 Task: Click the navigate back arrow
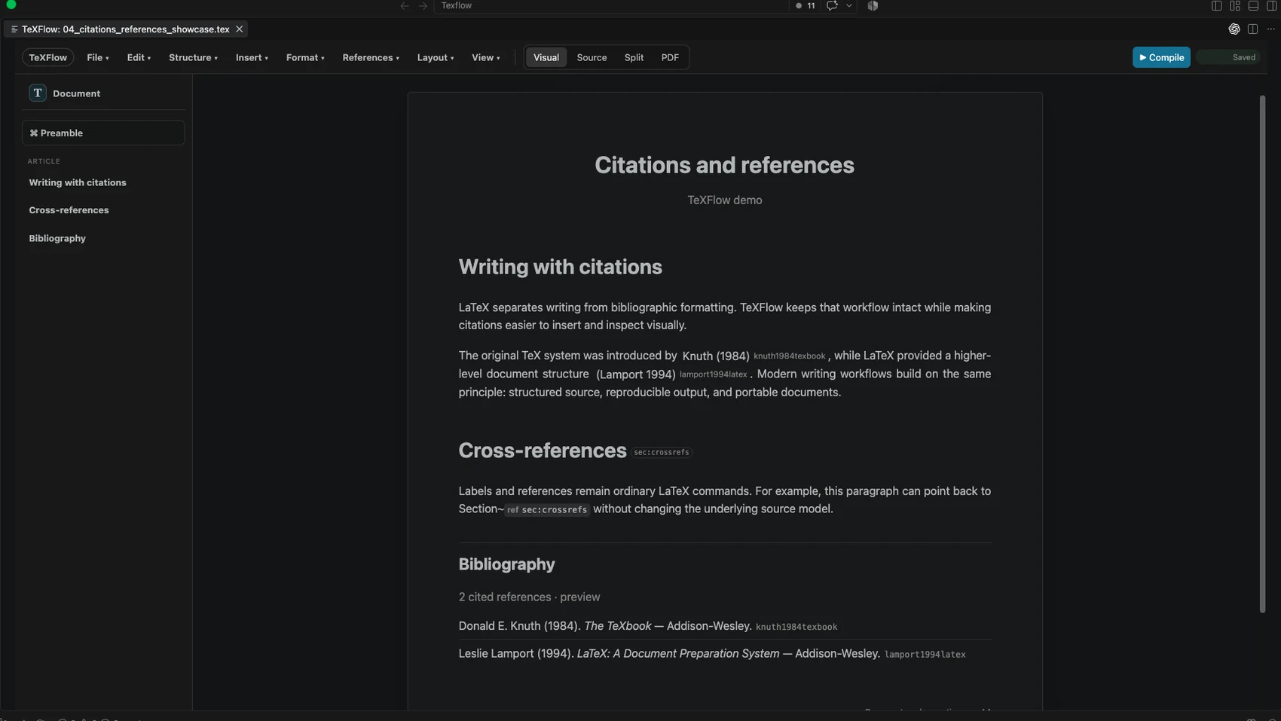coord(405,5)
